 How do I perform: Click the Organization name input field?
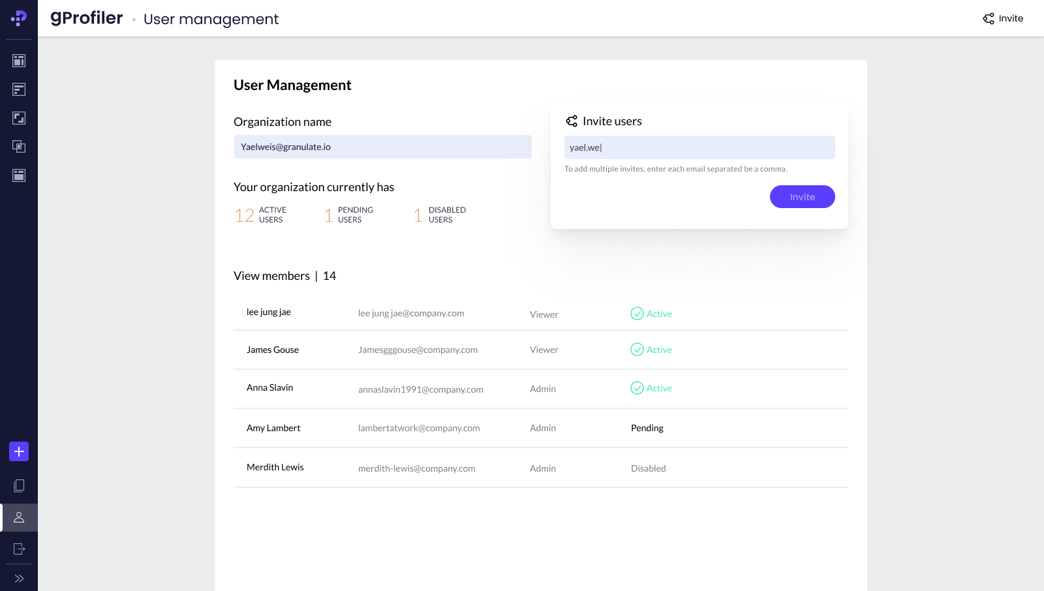click(382, 147)
